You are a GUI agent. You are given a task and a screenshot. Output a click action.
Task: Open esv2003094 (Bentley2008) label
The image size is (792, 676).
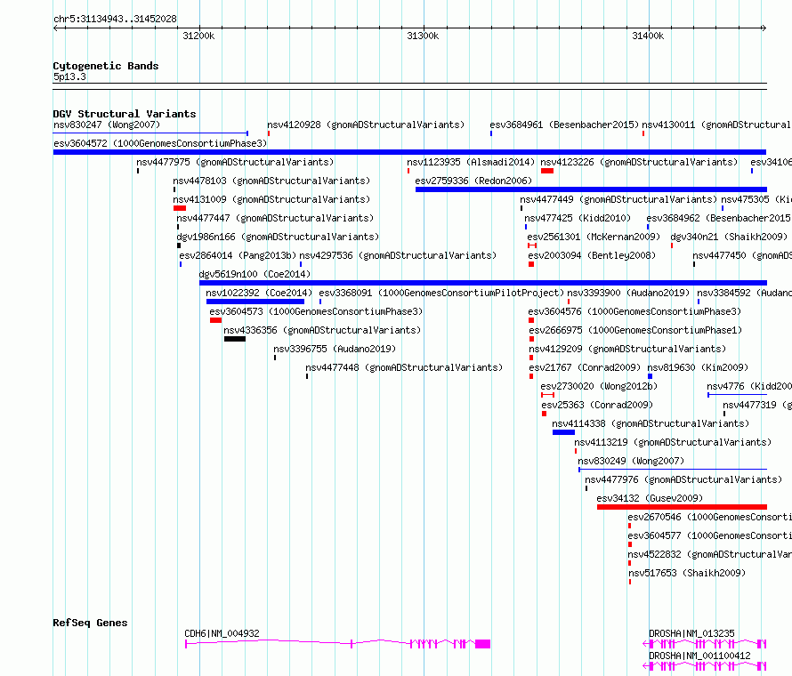pyautogui.click(x=592, y=255)
